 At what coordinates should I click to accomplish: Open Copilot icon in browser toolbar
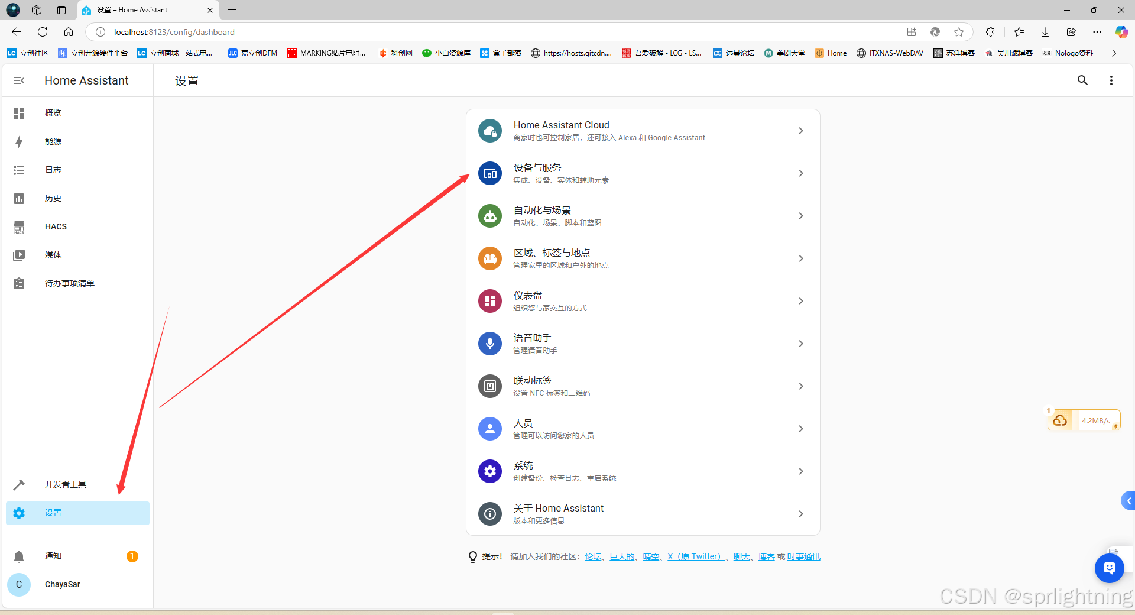(1121, 32)
